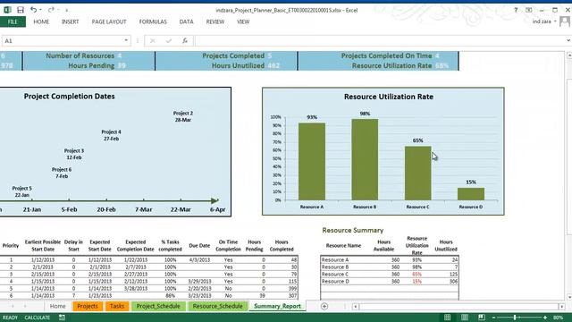Click the zoom slider handle
This screenshot has height=322, width=572.
click(x=515, y=318)
